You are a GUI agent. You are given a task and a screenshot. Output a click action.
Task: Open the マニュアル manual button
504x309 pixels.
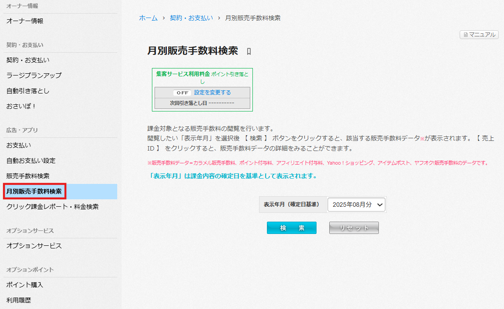click(479, 35)
